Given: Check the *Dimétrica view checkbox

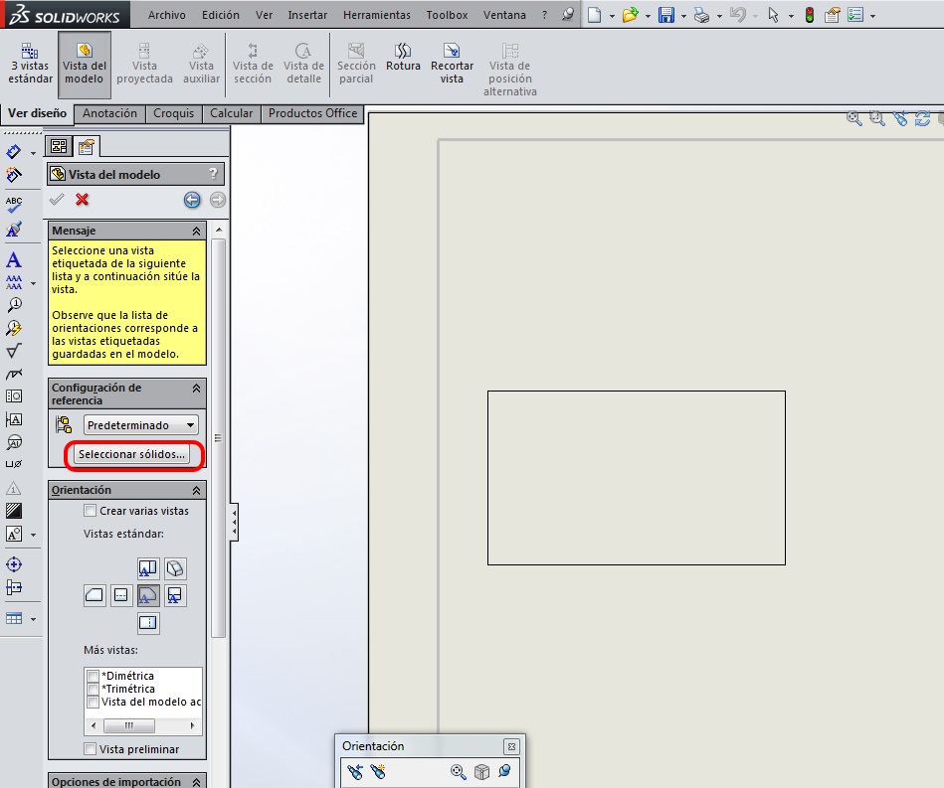Looking at the screenshot, I should pos(94,676).
